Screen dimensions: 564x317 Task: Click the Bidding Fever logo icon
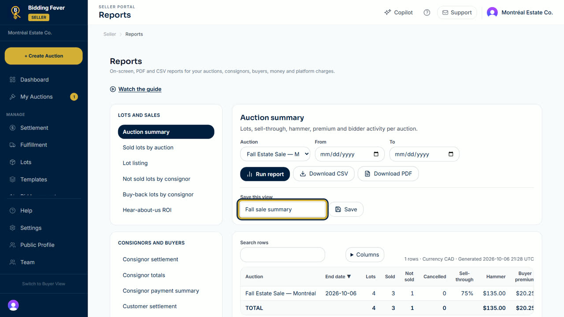pyautogui.click(x=16, y=12)
